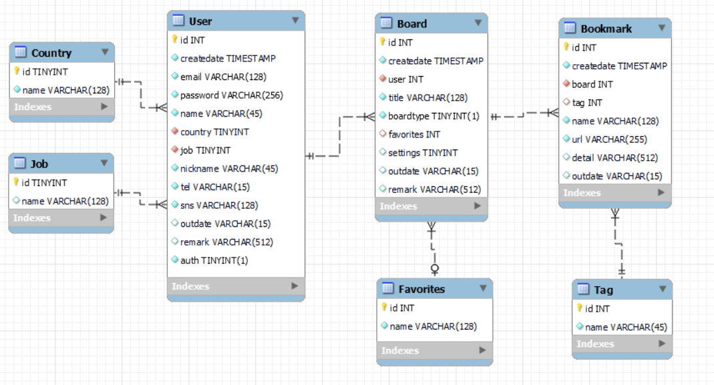
Task: Expand Indexes section of the Favorites table
Action: (482, 350)
